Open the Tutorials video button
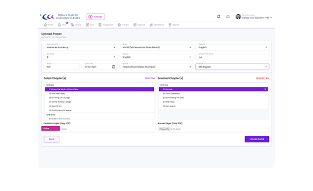The image size is (313, 191). (x=95, y=17)
